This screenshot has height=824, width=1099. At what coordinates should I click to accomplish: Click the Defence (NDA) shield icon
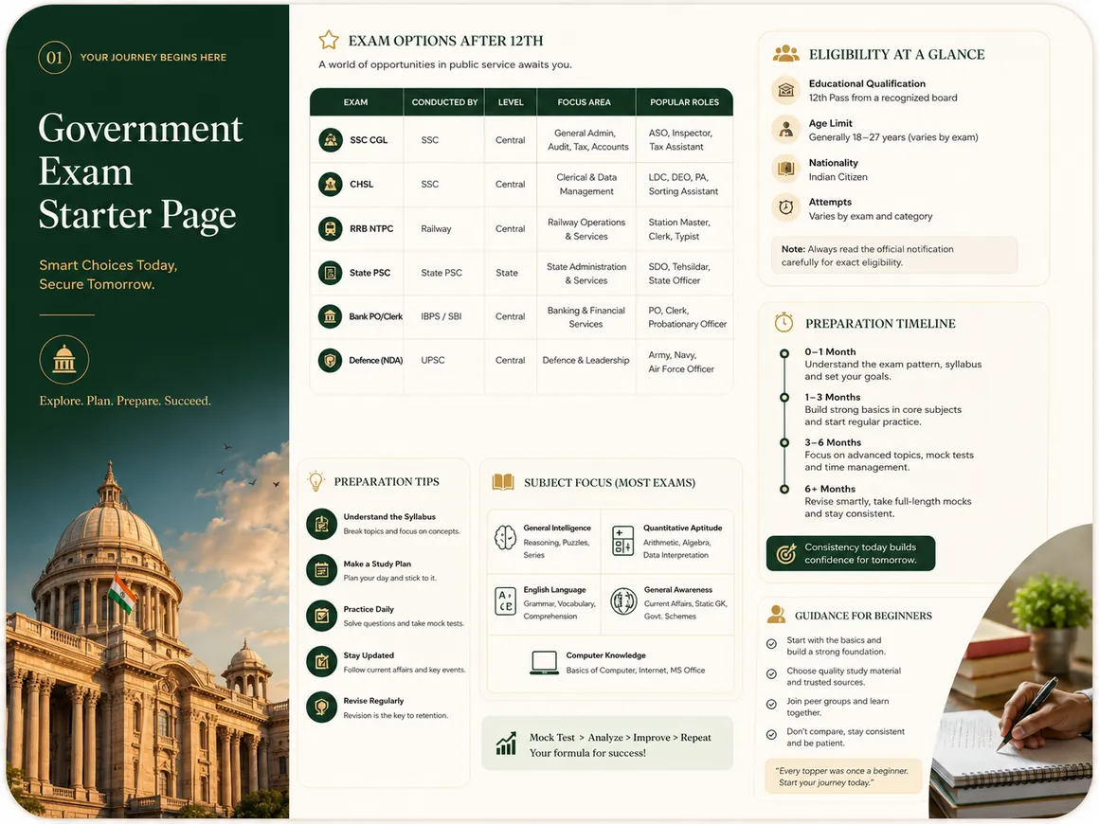pyautogui.click(x=330, y=360)
